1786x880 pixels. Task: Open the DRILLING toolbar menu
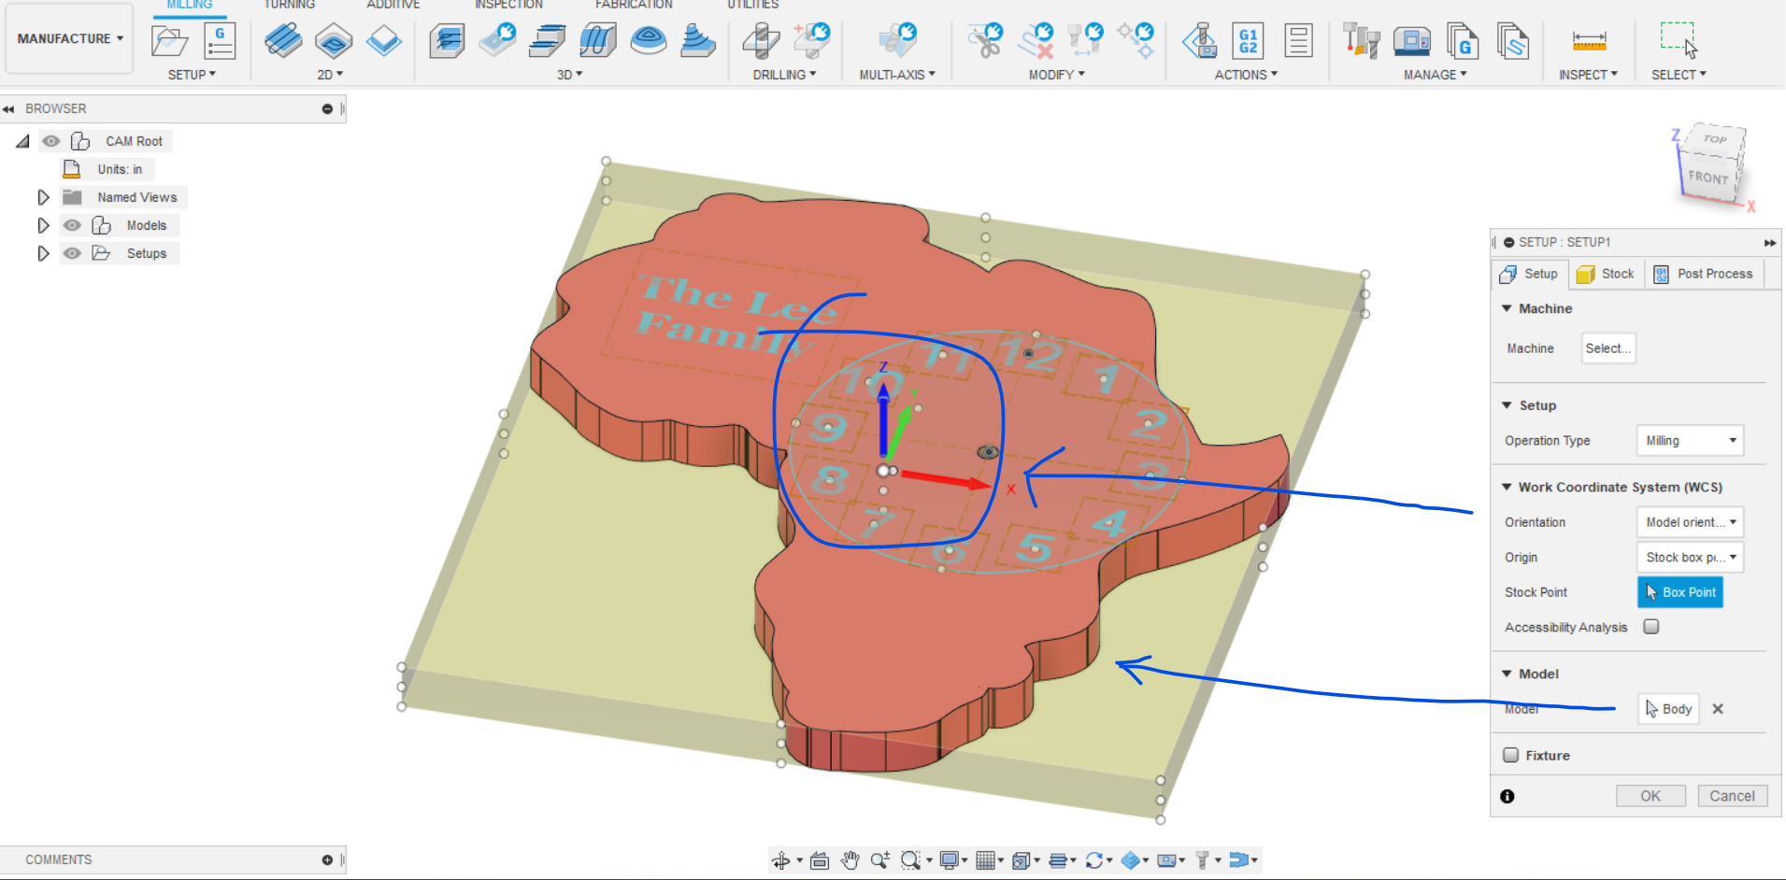point(784,75)
